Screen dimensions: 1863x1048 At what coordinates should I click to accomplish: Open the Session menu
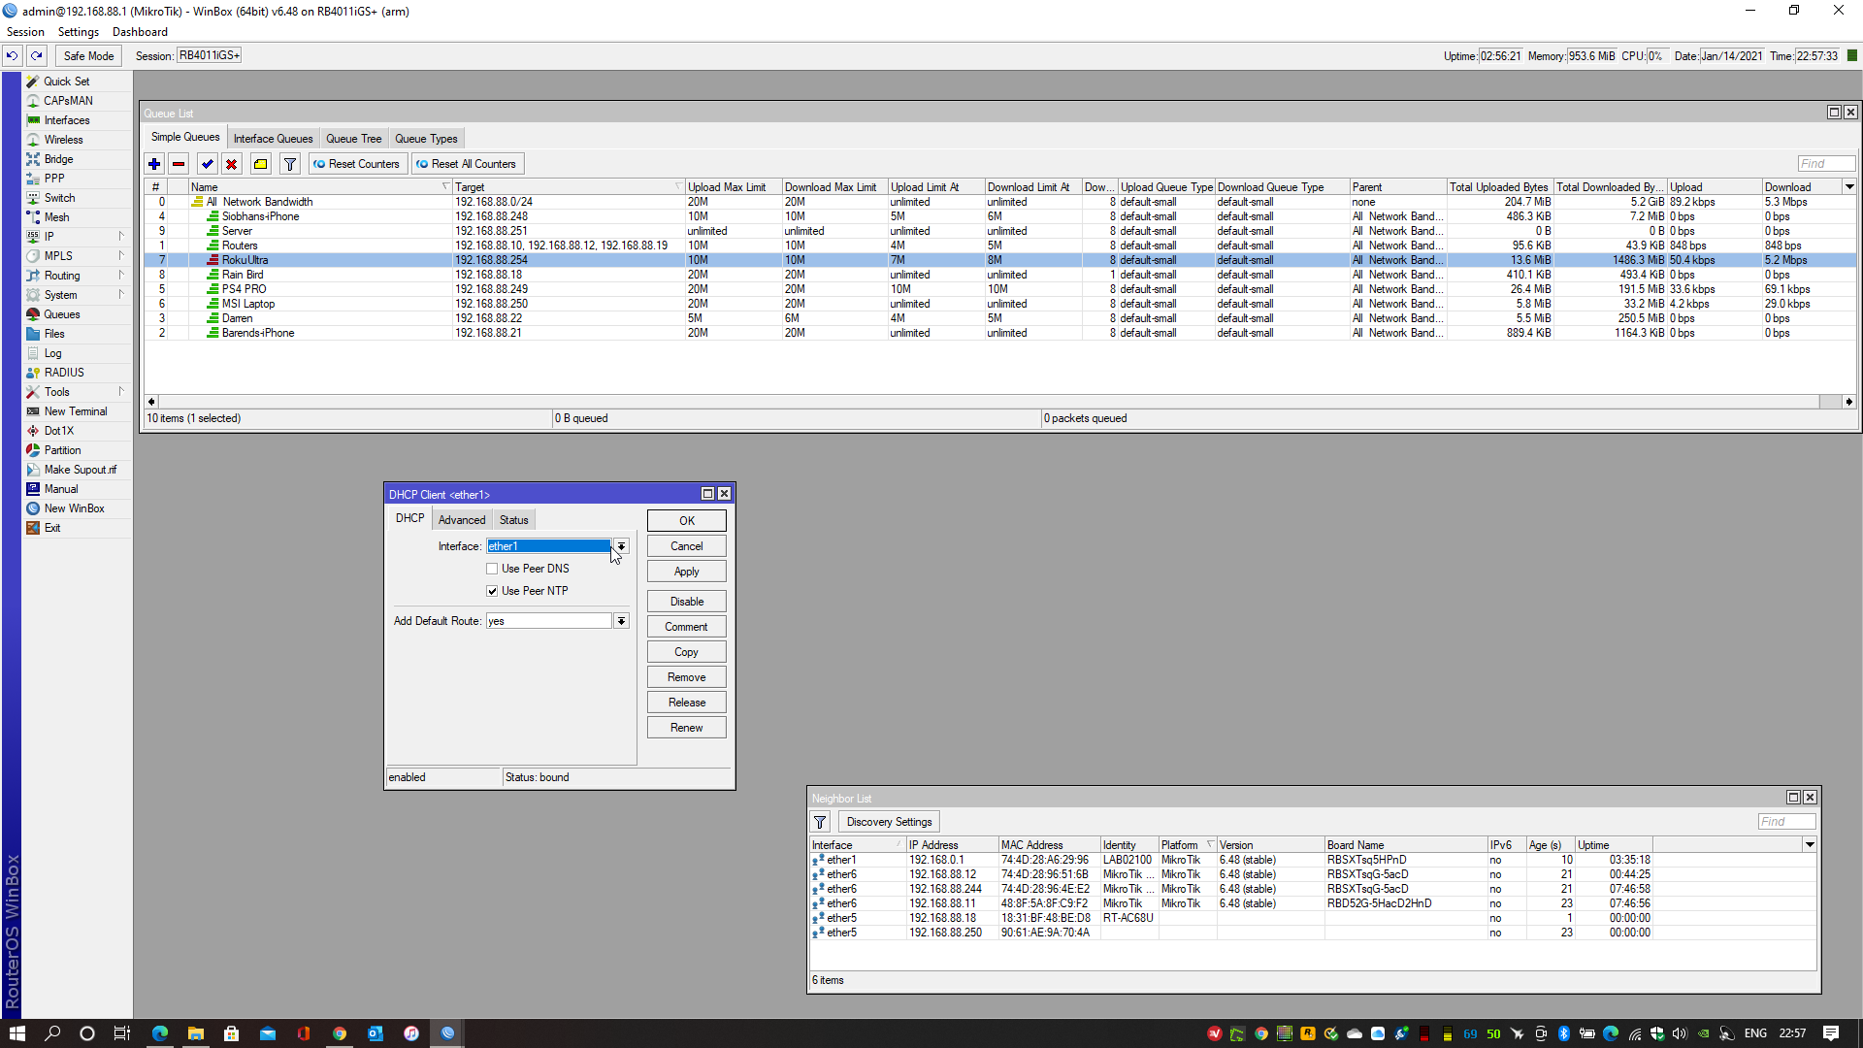[x=25, y=31]
